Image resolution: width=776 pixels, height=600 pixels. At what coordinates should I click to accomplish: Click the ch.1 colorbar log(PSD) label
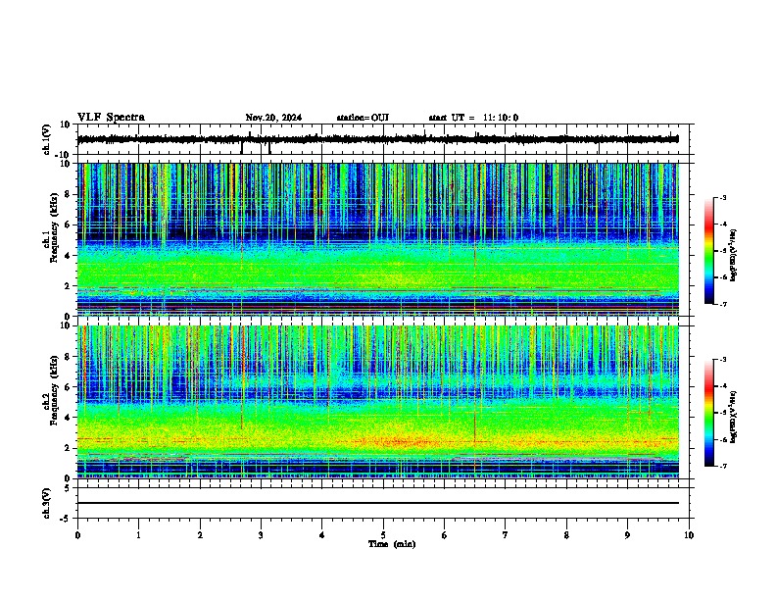(733, 256)
